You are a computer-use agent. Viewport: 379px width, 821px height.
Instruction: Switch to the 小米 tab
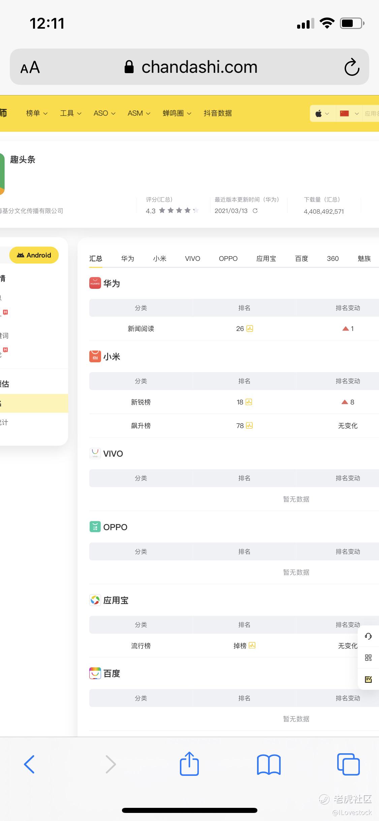[160, 259]
